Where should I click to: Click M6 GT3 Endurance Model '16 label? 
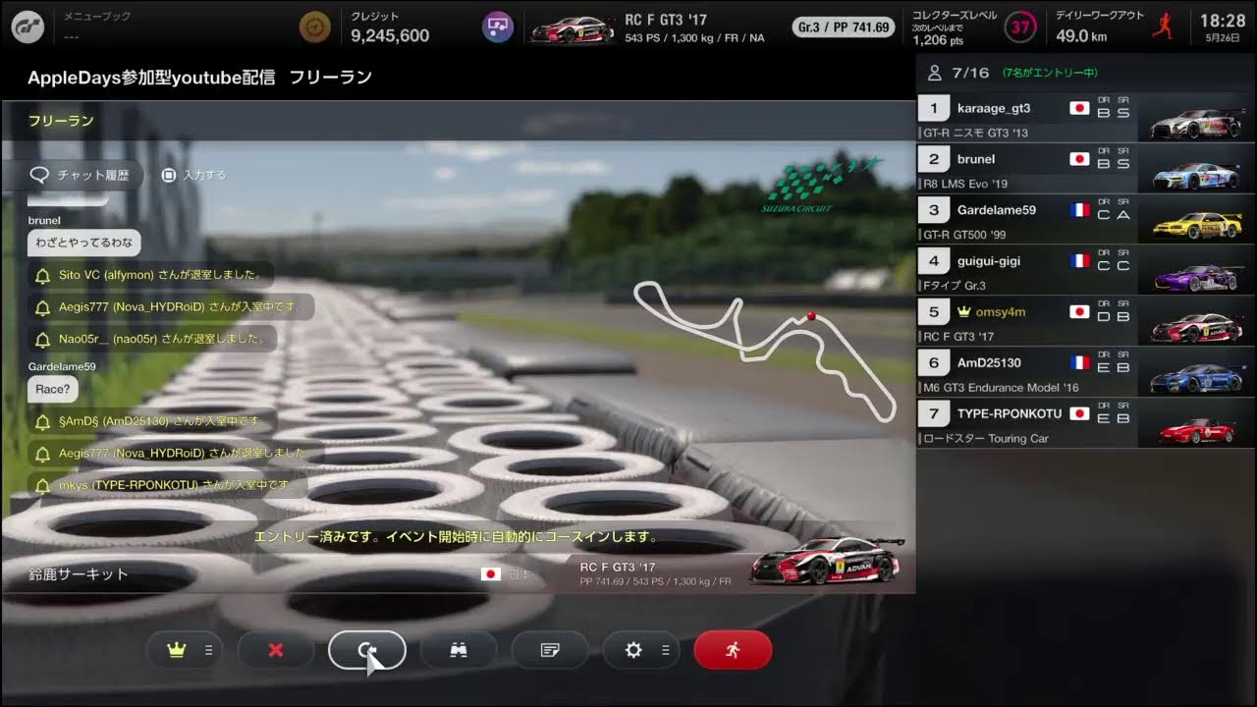point(1002,388)
